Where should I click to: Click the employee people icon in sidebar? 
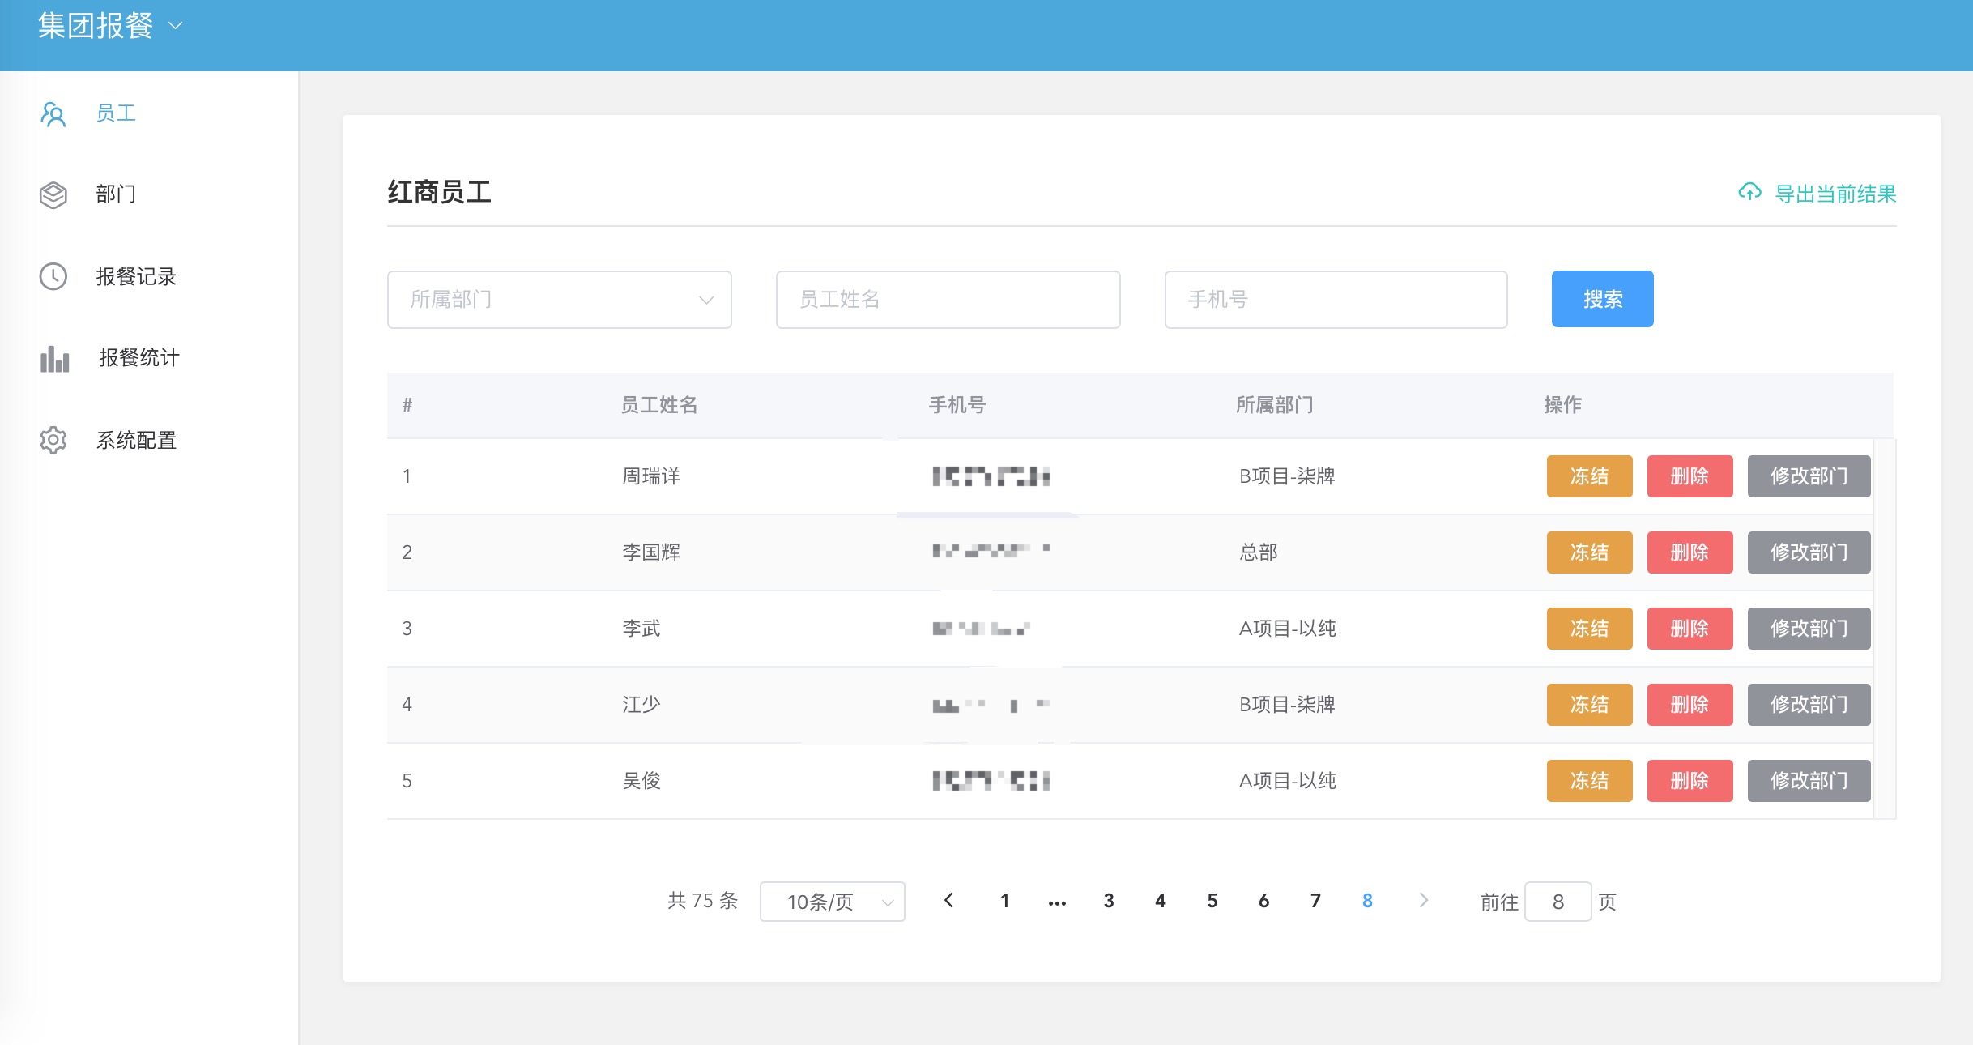point(53,114)
